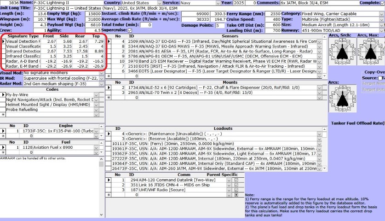This screenshot has height=221, width=385.
Task: Click scroll-up arrow of the comments notes box
Action: [101, 159]
